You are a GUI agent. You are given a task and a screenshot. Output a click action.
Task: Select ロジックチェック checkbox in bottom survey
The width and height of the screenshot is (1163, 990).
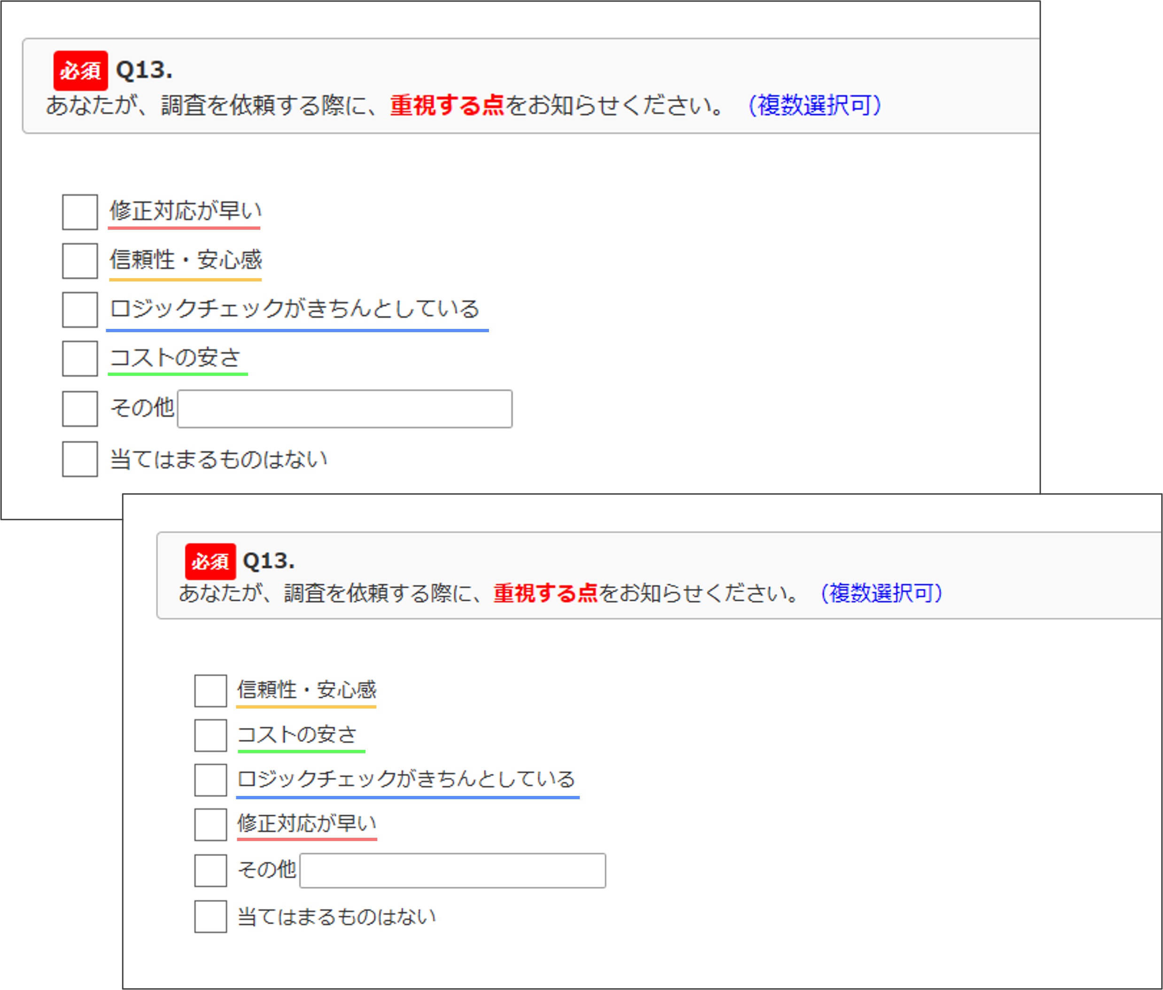(210, 780)
